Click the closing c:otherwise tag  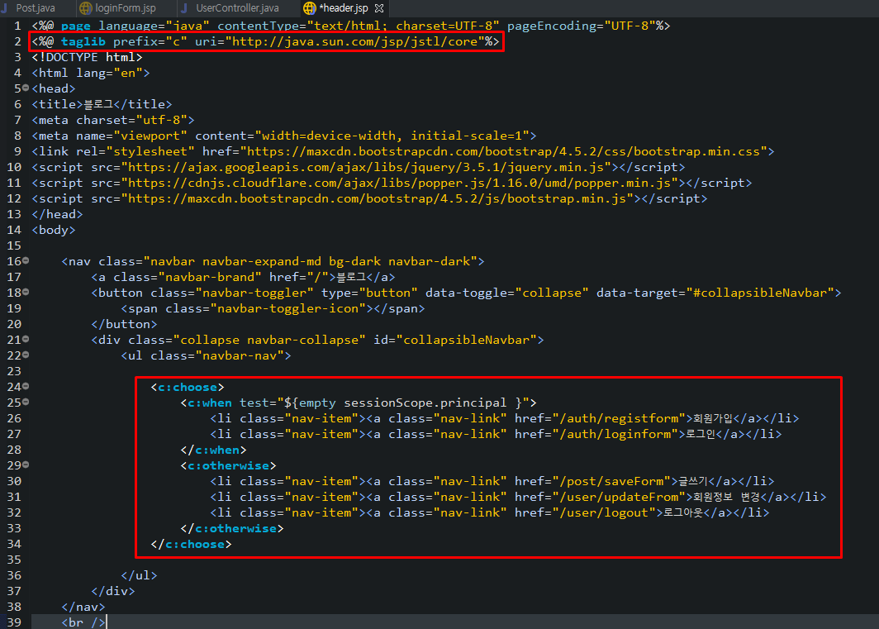coord(232,528)
